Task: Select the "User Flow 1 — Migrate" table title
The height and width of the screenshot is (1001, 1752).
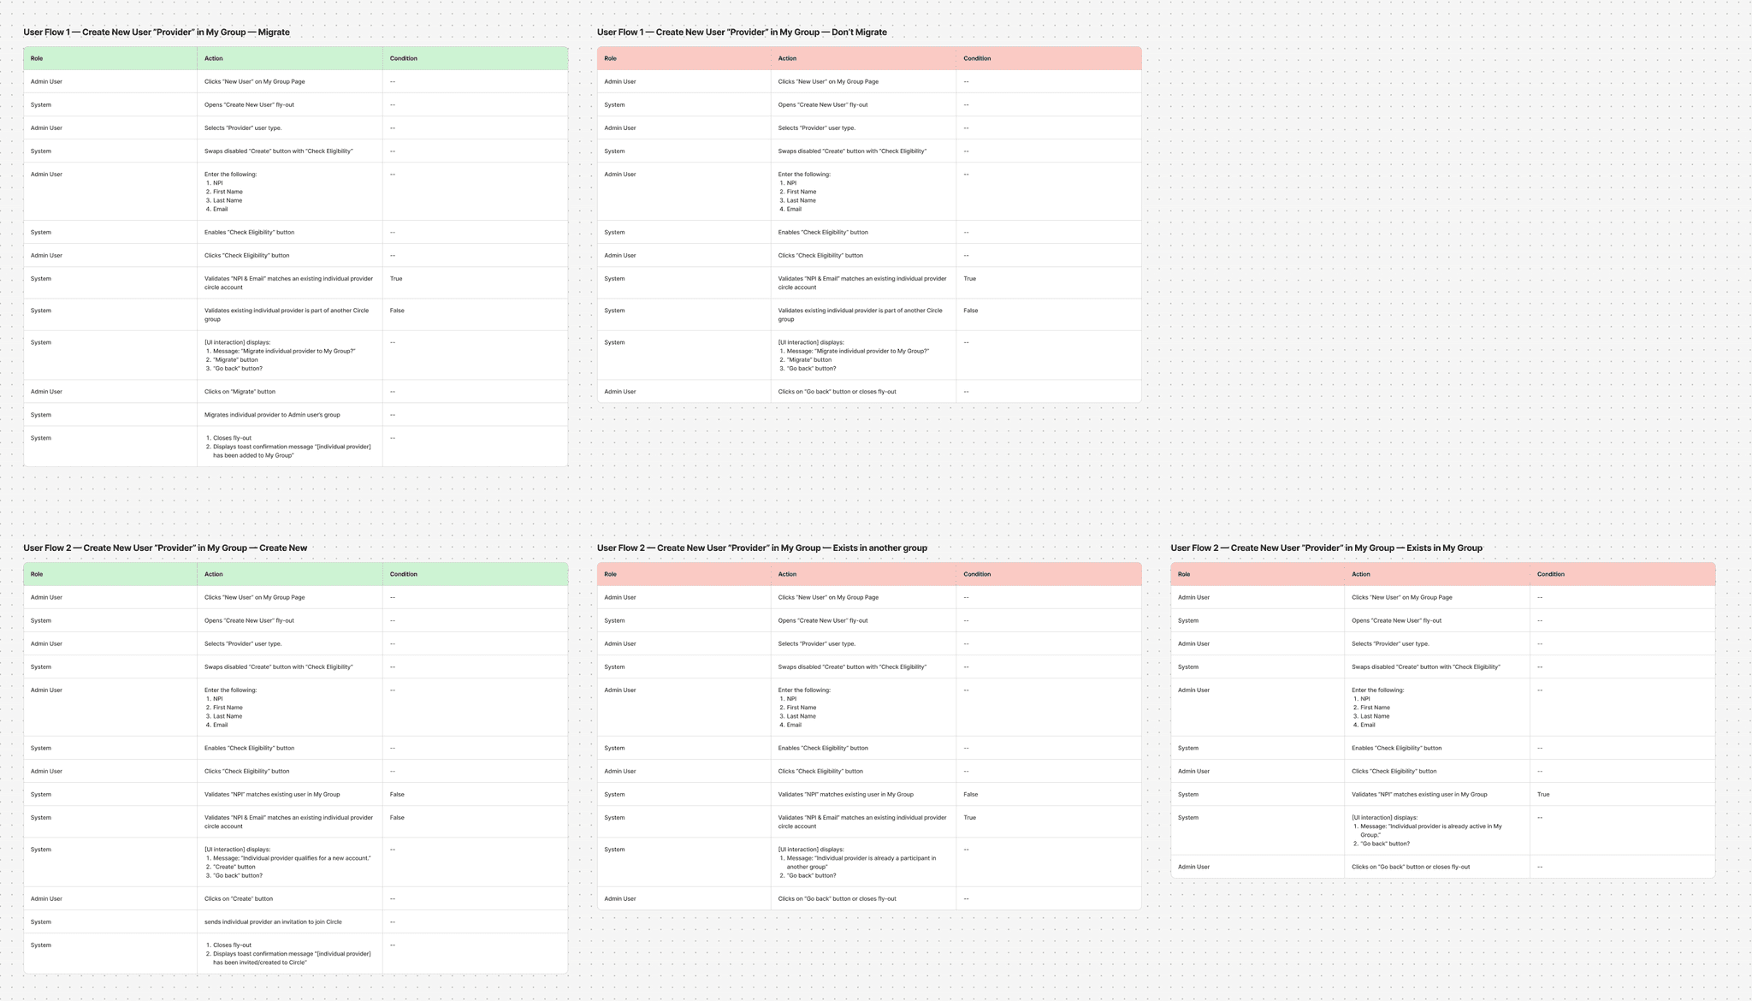Action: click(x=157, y=33)
